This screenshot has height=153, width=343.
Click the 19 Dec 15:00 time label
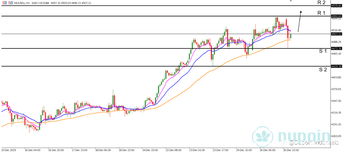(150, 151)
